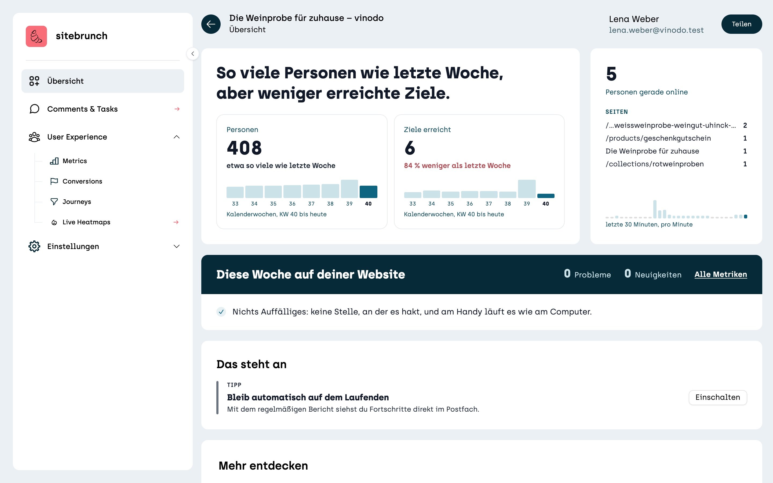Viewport: 773px width, 483px height.
Task: Click the Ziele erreicht card with value 6
Action: [479, 171]
